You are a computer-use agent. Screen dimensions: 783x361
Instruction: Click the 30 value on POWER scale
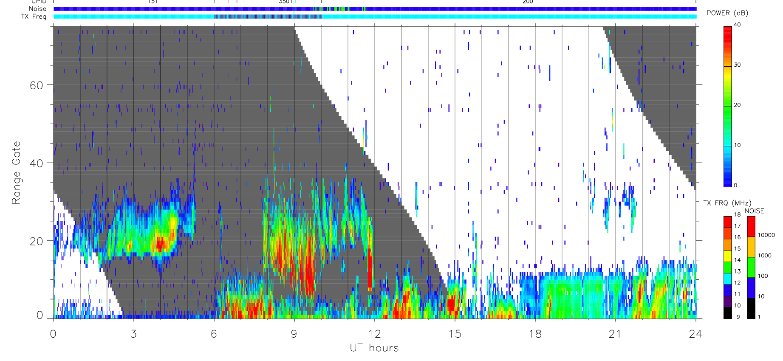point(737,65)
